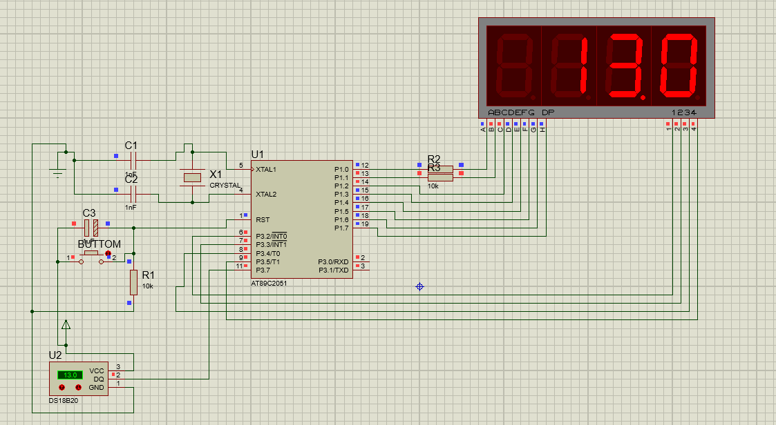Image resolution: width=776 pixels, height=425 pixels.
Task: Click the fourth display digit showing 0
Action: click(679, 67)
